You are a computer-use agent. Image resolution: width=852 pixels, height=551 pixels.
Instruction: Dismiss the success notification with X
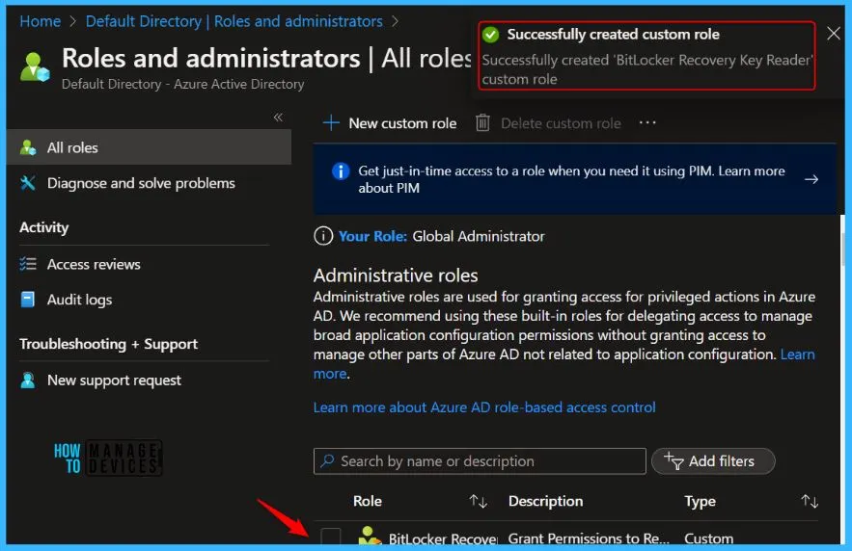[x=834, y=34]
